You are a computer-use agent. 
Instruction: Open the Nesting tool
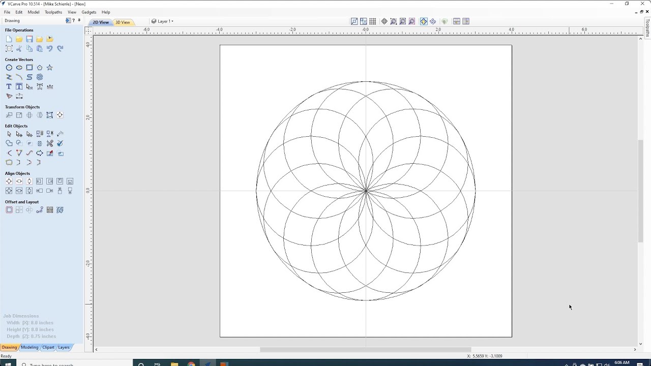coord(60,210)
